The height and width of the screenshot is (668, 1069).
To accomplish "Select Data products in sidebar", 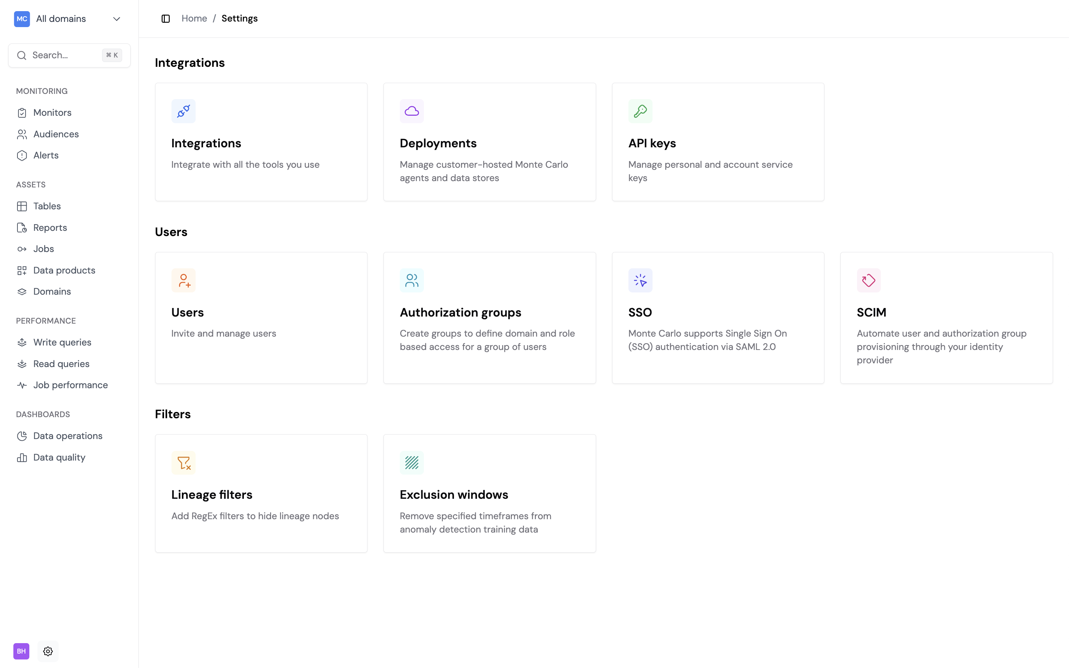I will point(64,271).
